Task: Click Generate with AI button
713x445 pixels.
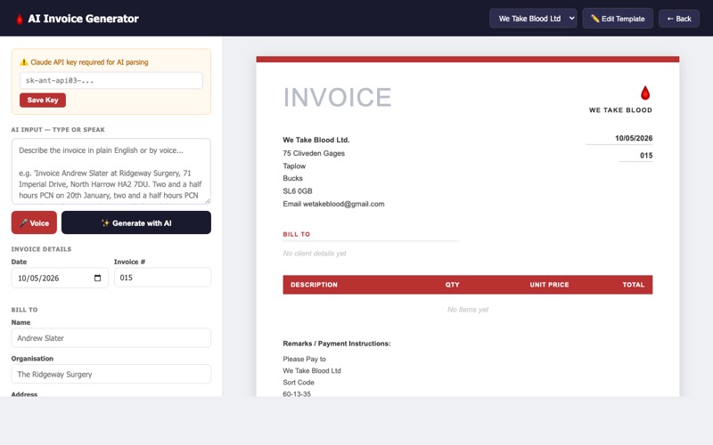Action: 136,222
